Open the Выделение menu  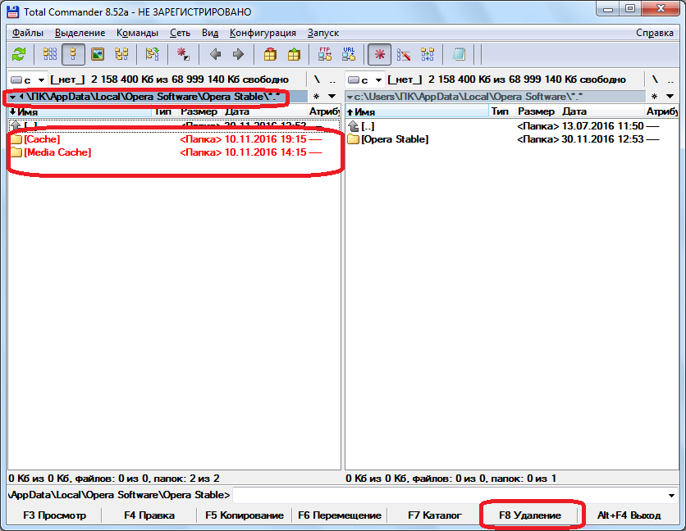click(80, 33)
